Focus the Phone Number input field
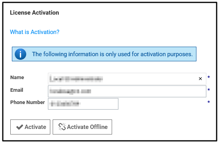The height and width of the screenshot is (144, 219). [83, 104]
